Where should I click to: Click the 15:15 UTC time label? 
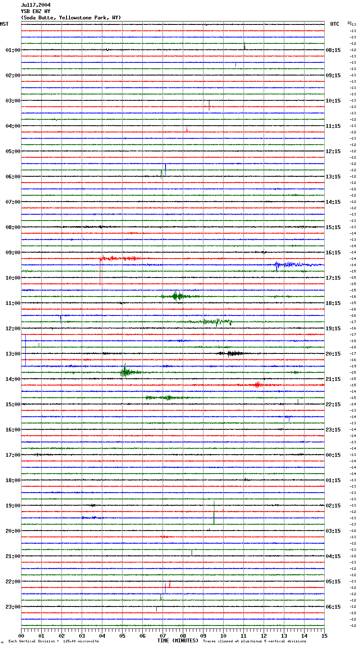(x=333, y=227)
